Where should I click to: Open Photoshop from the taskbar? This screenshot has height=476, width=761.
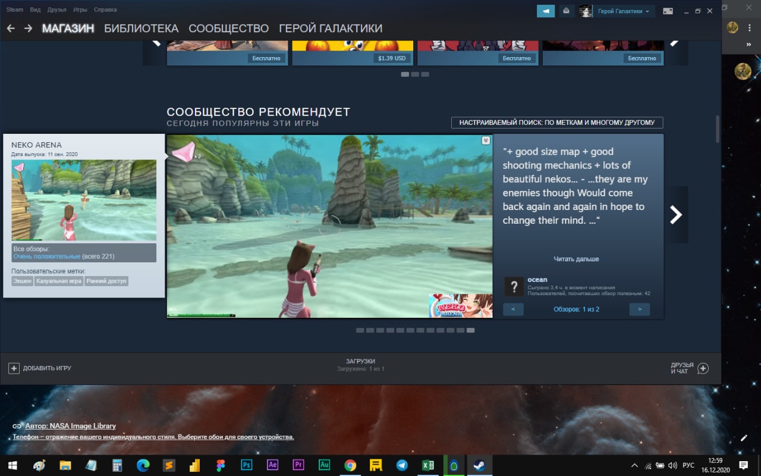tap(247, 465)
